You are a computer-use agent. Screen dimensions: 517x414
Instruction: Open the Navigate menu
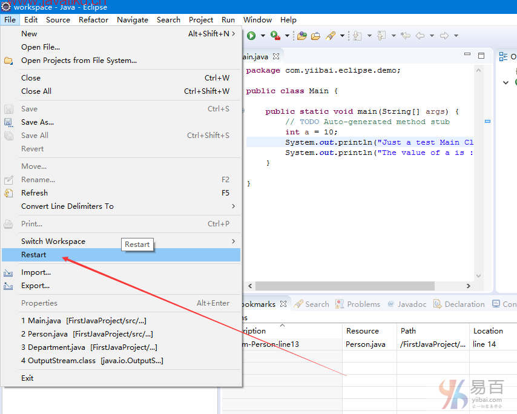click(x=133, y=20)
